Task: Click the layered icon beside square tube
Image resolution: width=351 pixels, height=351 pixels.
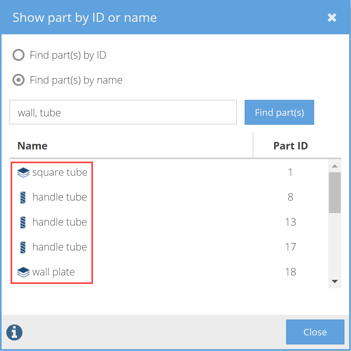Action: 23,172
